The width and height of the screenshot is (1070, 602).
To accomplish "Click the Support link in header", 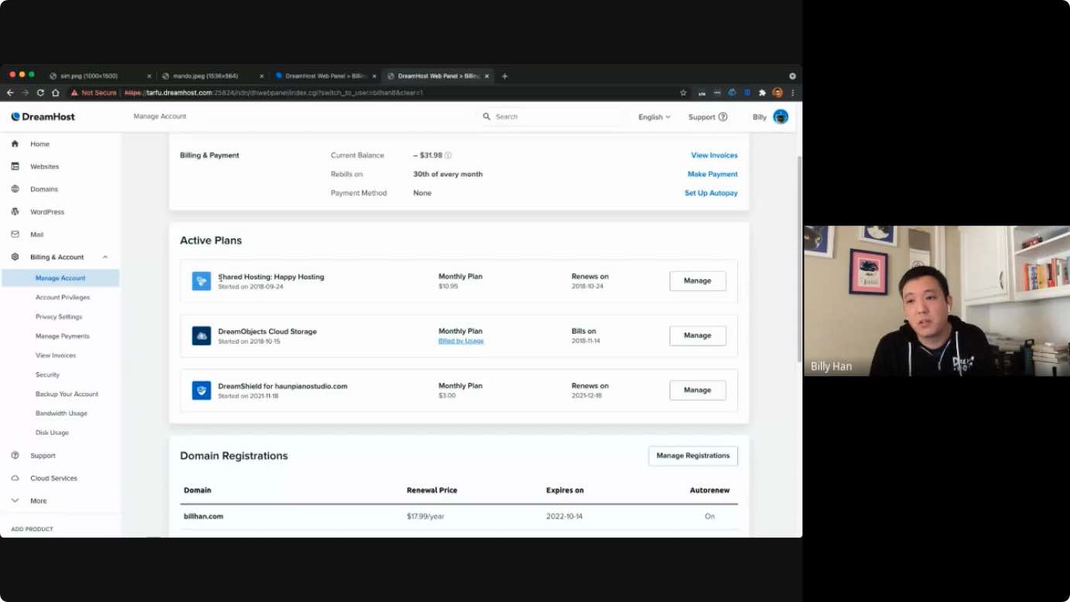I will click(702, 117).
